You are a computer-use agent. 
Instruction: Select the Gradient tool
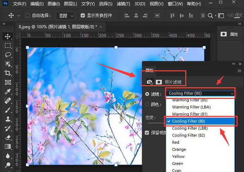[8, 146]
